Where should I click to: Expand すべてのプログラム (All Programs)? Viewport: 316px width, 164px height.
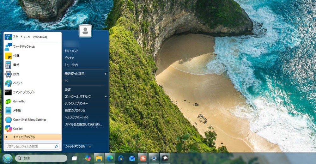click(x=33, y=137)
